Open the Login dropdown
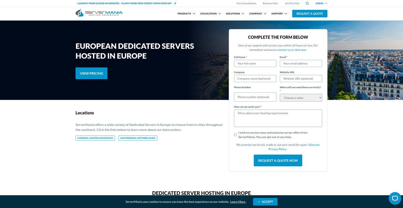This screenshot has height=208, width=403. [x=321, y=3]
